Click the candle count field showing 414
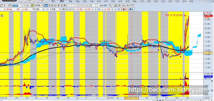The width and height of the screenshot is (214, 101). coord(101,6)
